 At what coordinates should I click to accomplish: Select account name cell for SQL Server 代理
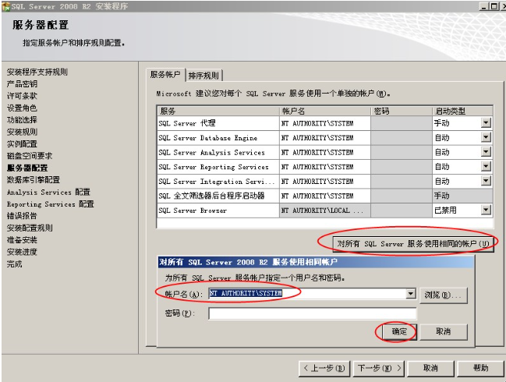[324, 123]
